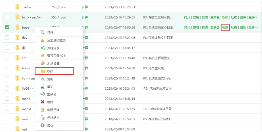
Task: Click the opt folder icon
Action: [x=17, y=129]
